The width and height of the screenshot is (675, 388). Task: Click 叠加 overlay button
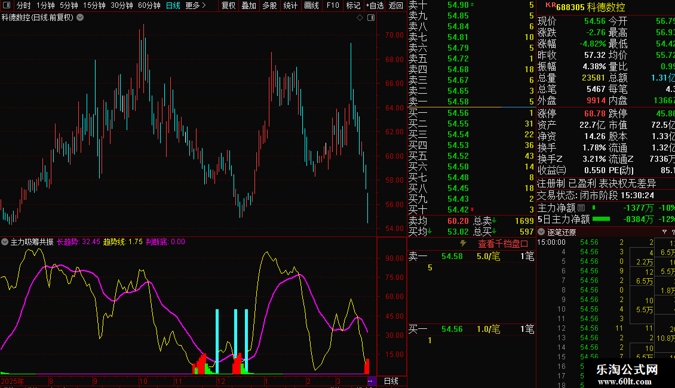(249, 5)
